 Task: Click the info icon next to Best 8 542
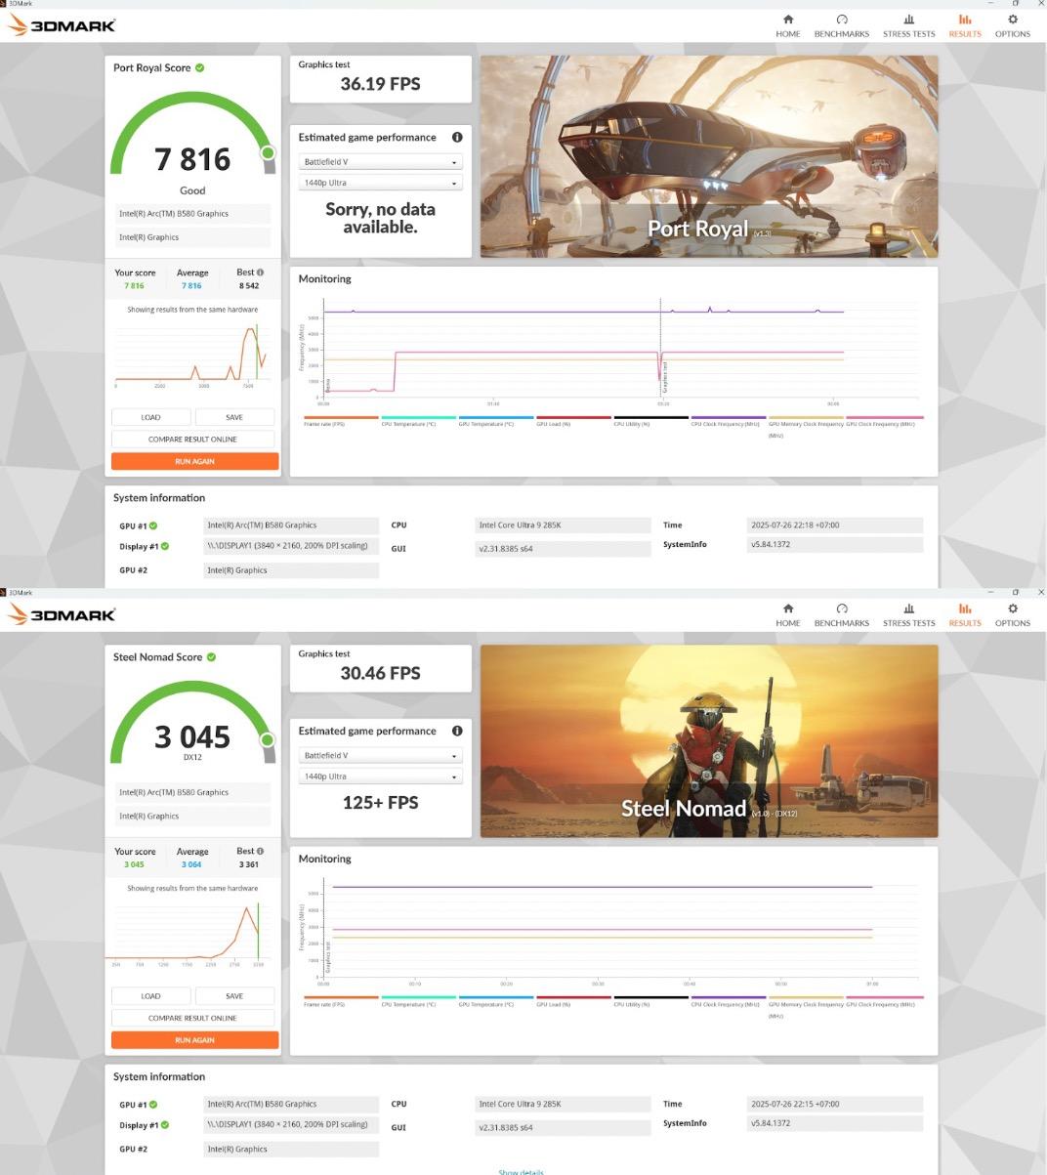[260, 273]
